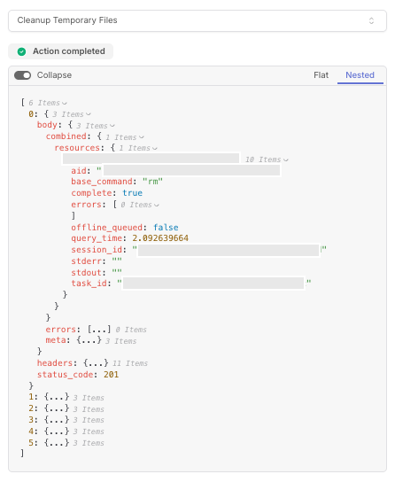Collapse the root 6 Items array chevron

point(65,104)
